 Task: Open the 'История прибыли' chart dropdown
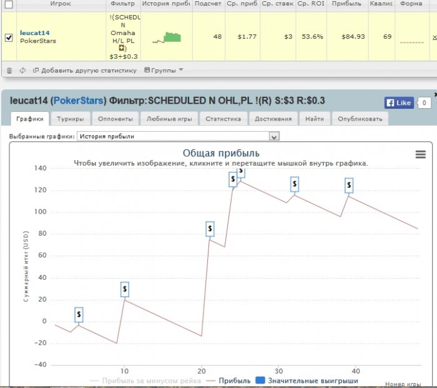click(x=177, y=136)
